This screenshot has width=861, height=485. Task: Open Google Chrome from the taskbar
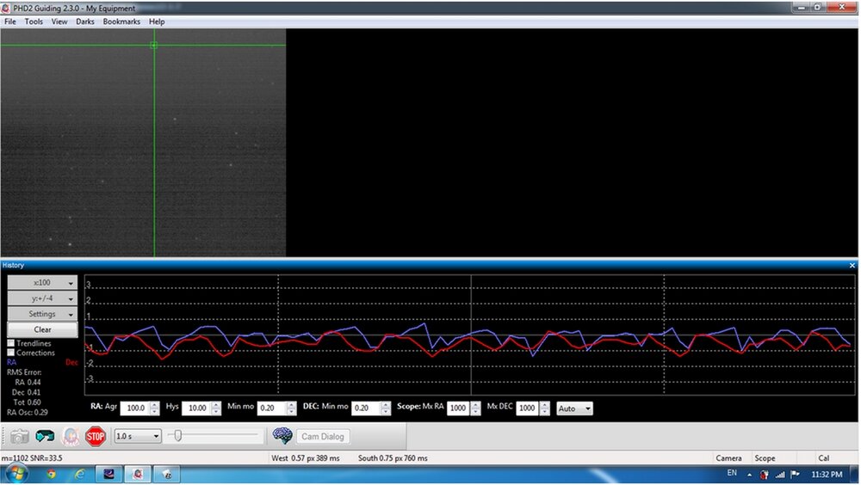click(x=51, y=474)
